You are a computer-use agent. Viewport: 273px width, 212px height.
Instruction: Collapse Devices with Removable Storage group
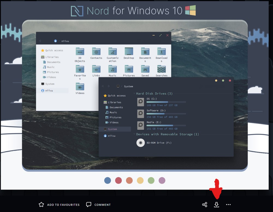[135, 134]
